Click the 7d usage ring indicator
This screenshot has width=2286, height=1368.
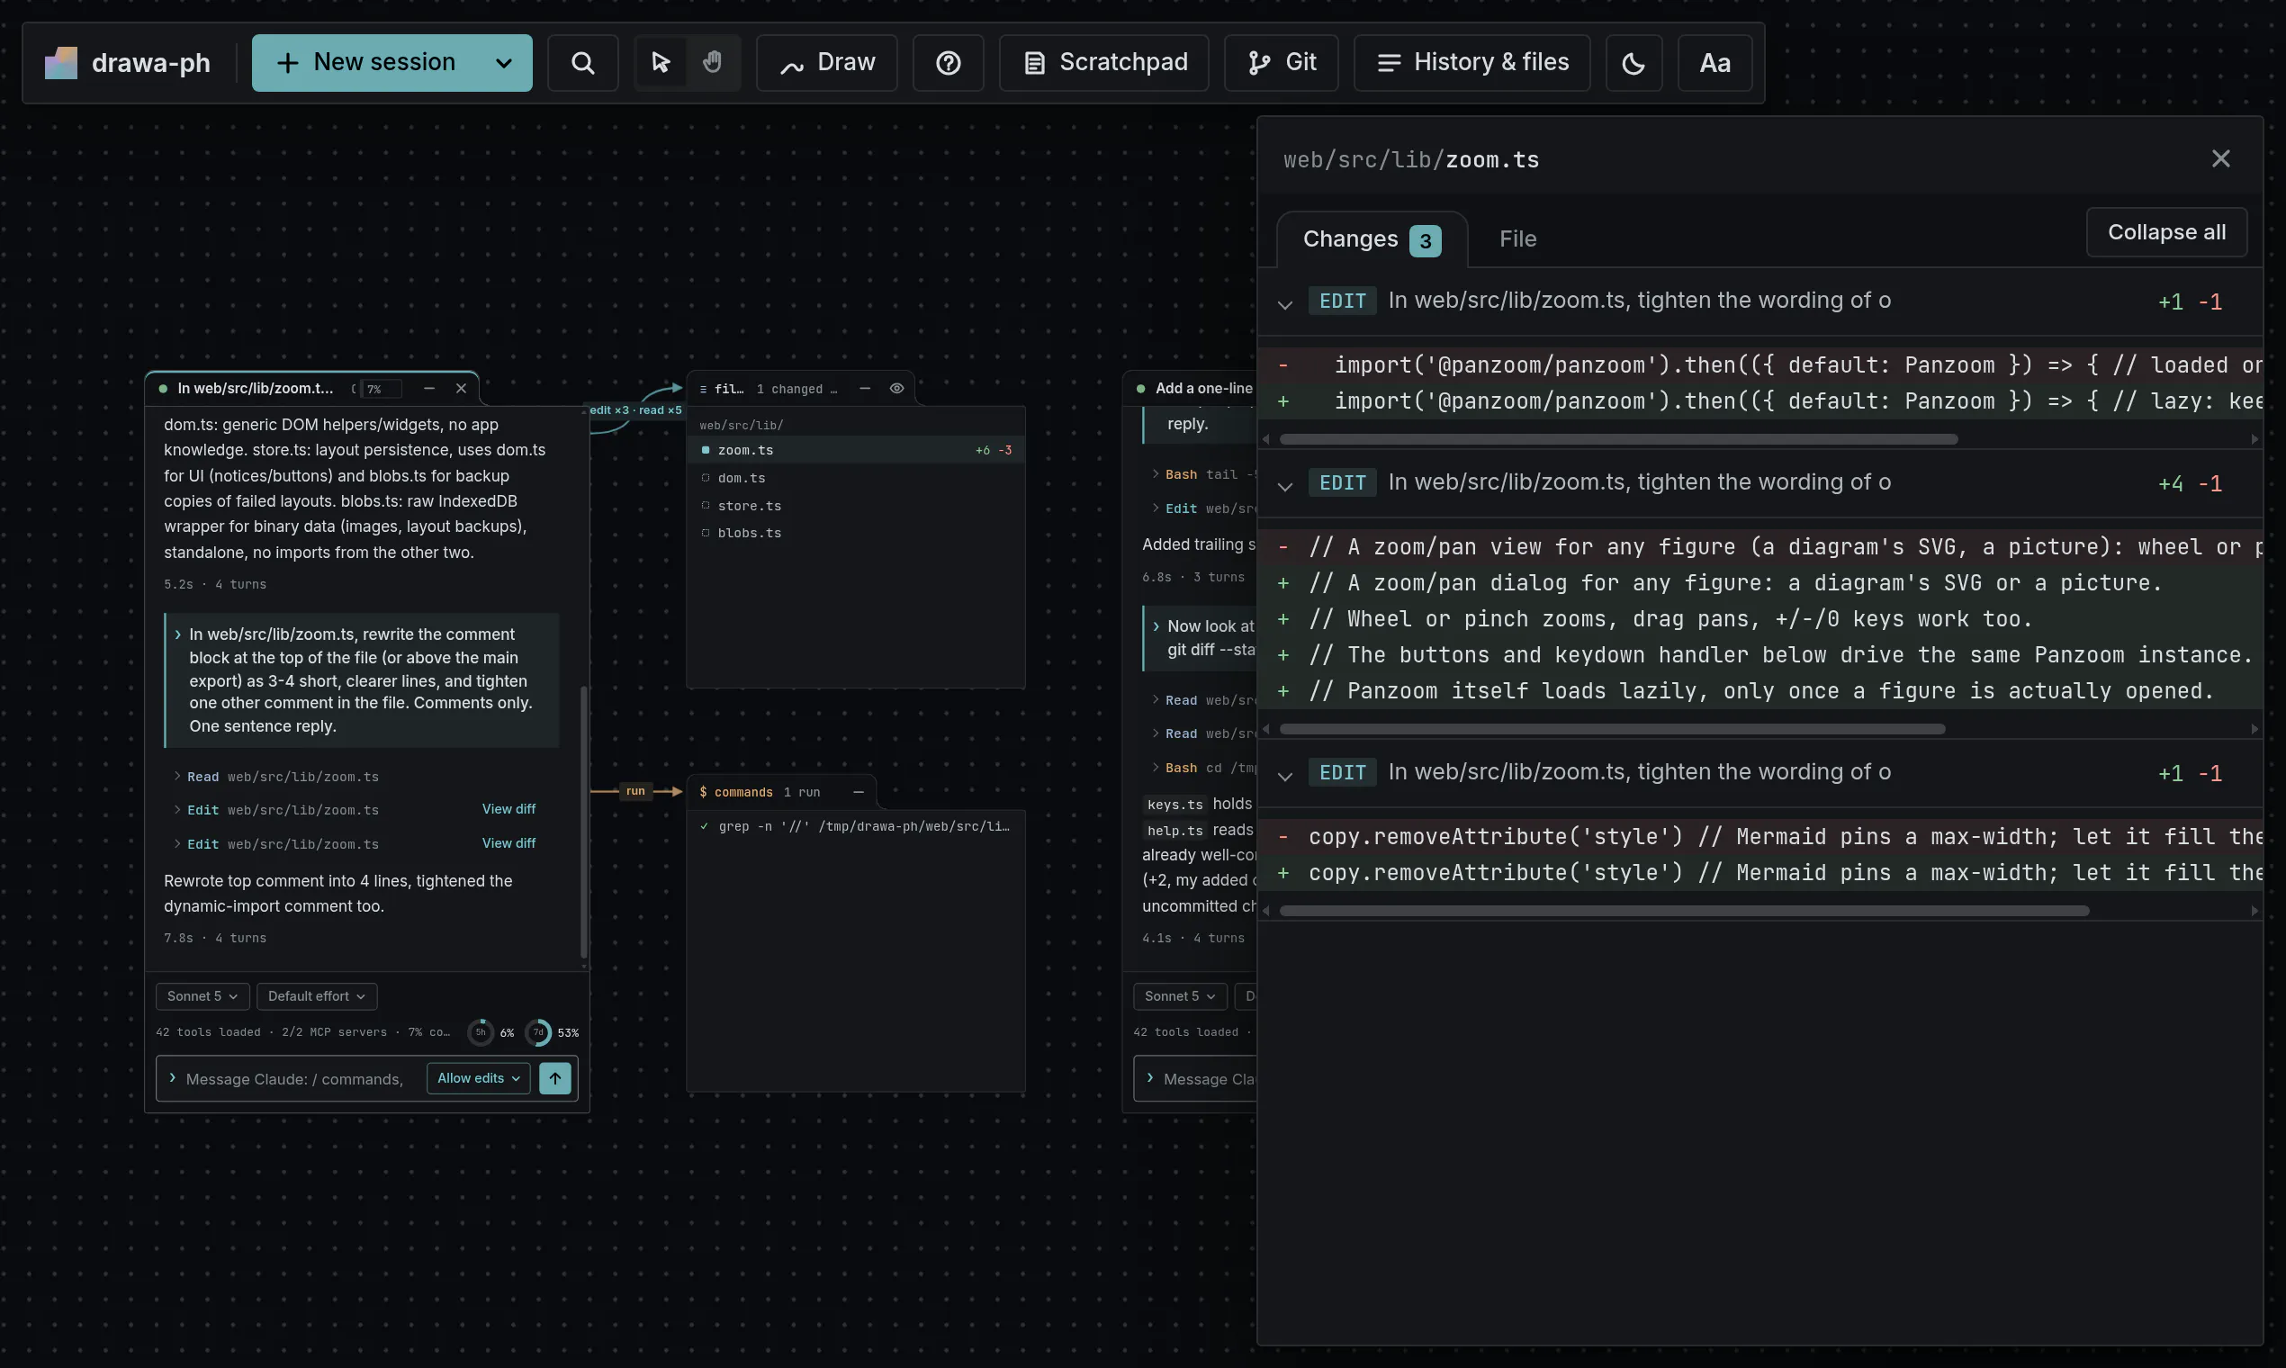tap(538, 1032)
